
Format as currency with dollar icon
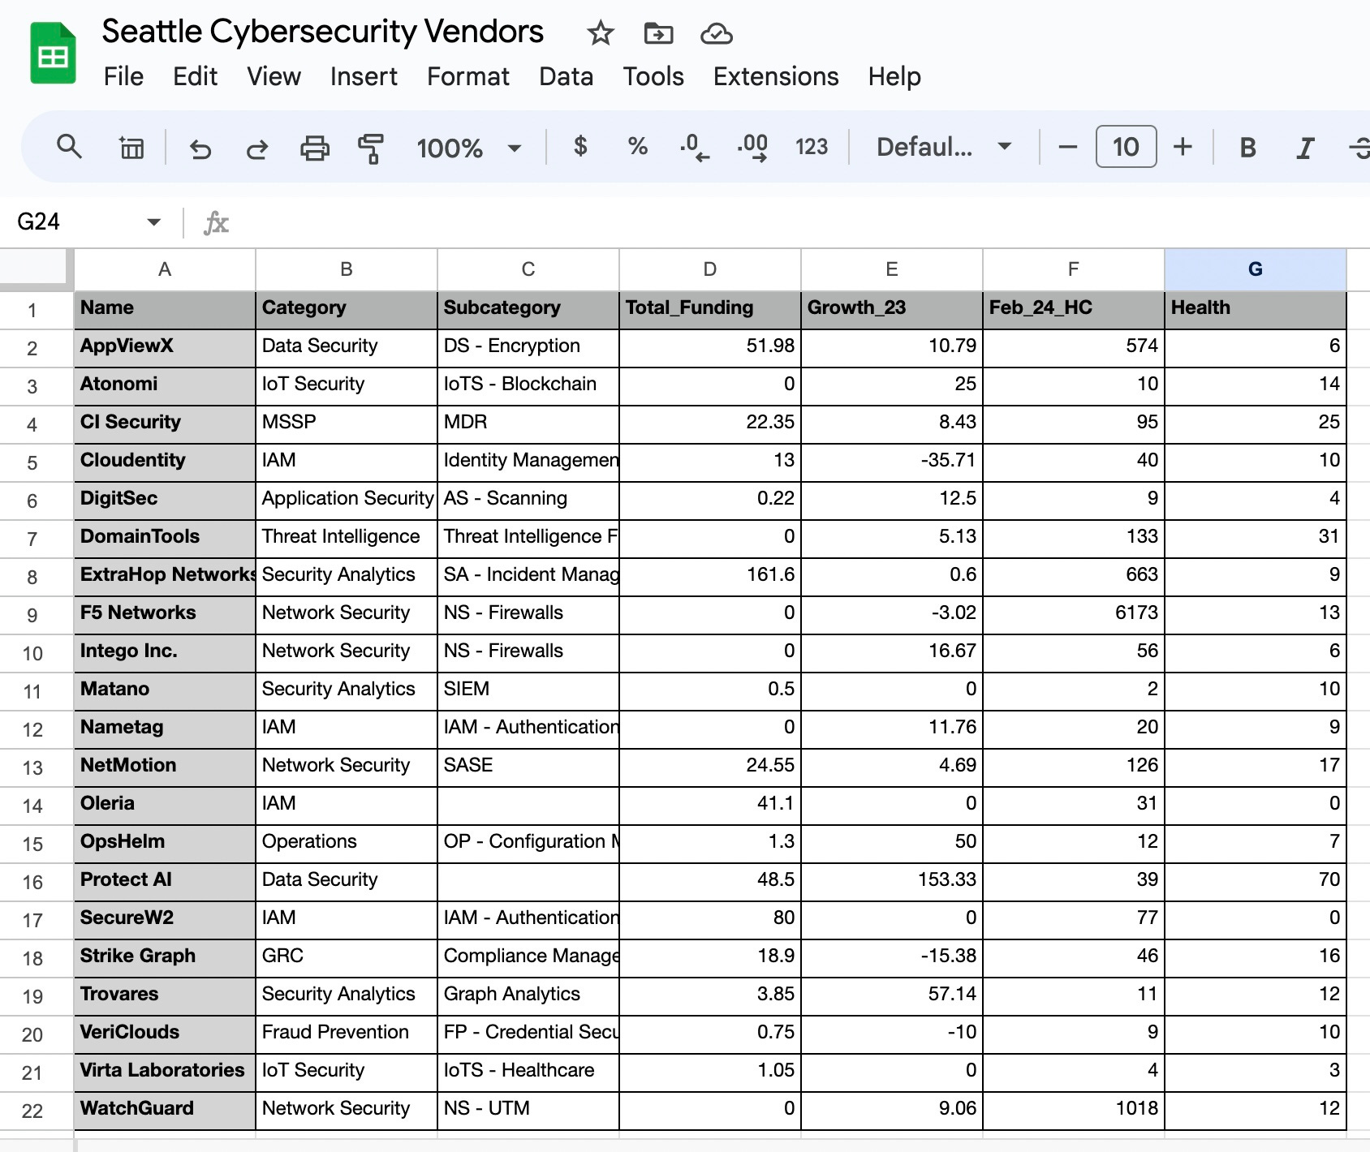[x=580, y=147]
